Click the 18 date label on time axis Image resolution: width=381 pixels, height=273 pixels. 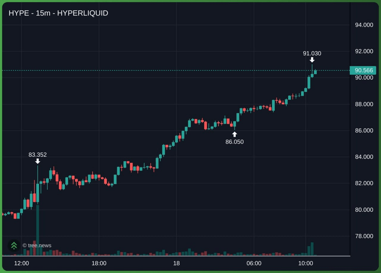tap(177, 263)
